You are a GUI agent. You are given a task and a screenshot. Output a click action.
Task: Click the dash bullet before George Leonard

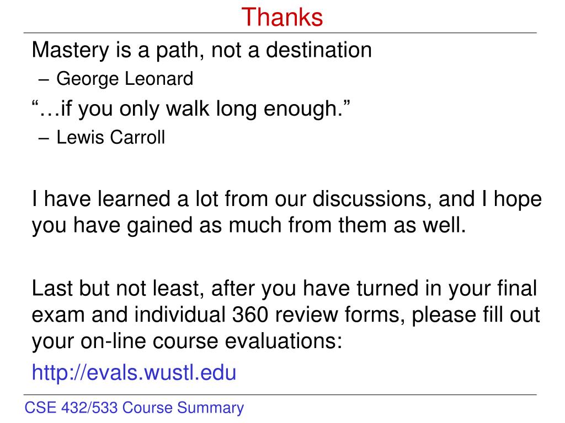coord(44,80)
